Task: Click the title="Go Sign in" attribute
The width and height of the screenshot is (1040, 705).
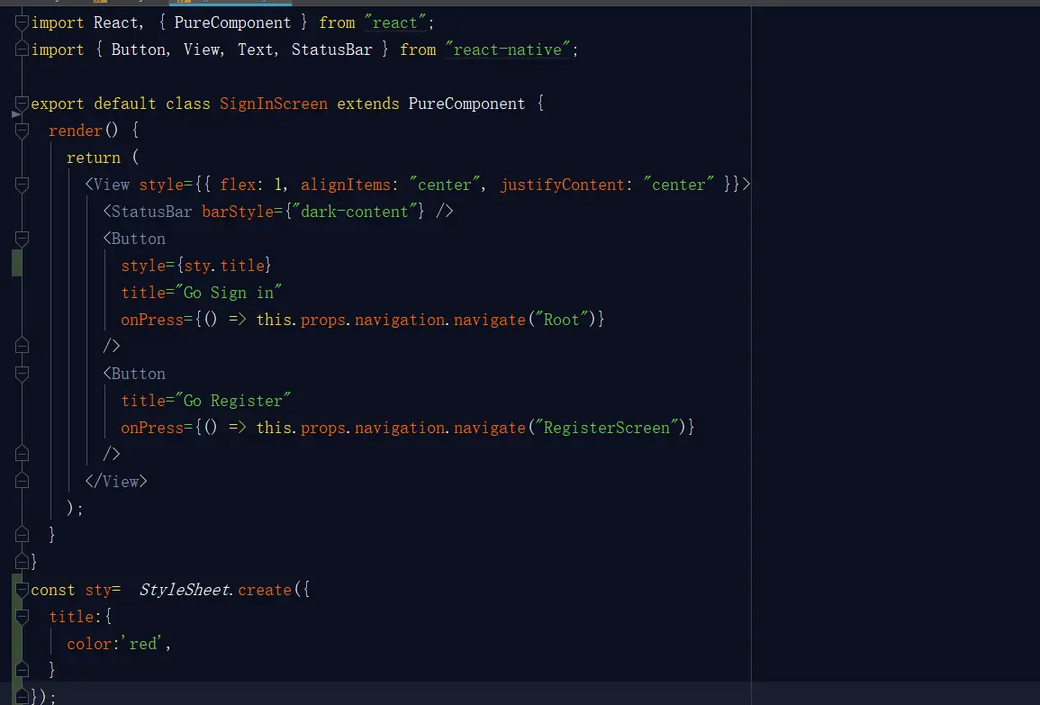Action: click(x=201, y=293)
